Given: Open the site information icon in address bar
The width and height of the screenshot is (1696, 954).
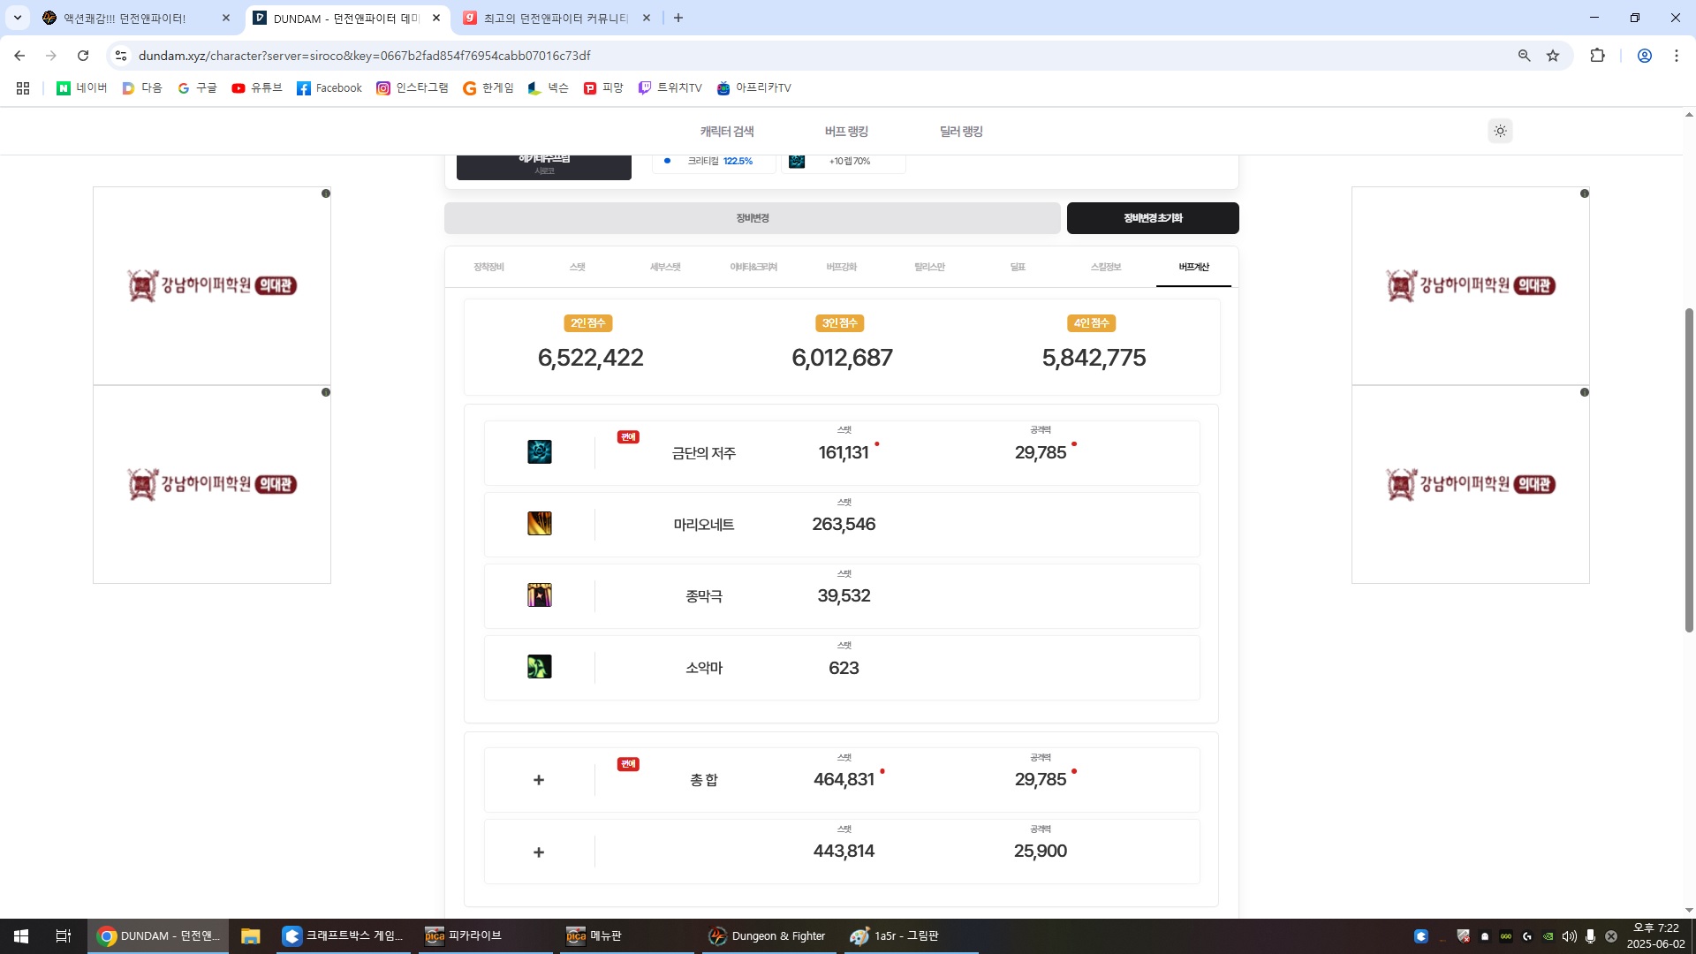Looking at the screenshot, I should coord(121,56).
